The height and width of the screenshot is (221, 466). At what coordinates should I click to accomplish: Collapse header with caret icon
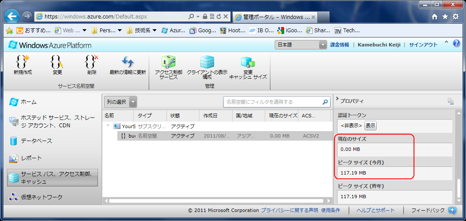tap(446, 43)
